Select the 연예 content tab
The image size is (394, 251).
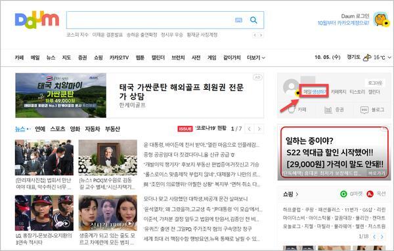(x=40, y=129)
